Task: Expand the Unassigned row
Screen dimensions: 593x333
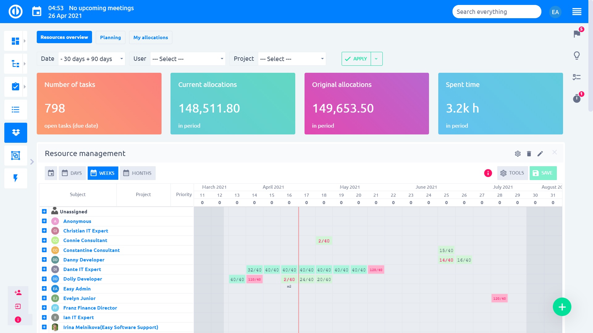Action: tap(44, 212)
